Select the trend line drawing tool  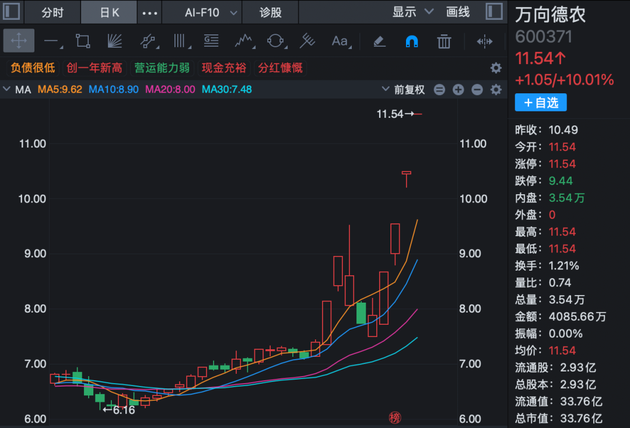(x=52, y=41)
